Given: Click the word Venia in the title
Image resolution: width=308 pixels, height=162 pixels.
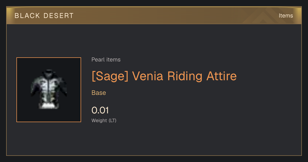Looking at the screenshot, I should tap(148, 76).
